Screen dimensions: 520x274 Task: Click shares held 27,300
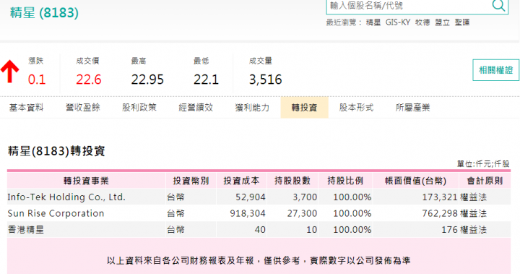click(x=302, y=213)
